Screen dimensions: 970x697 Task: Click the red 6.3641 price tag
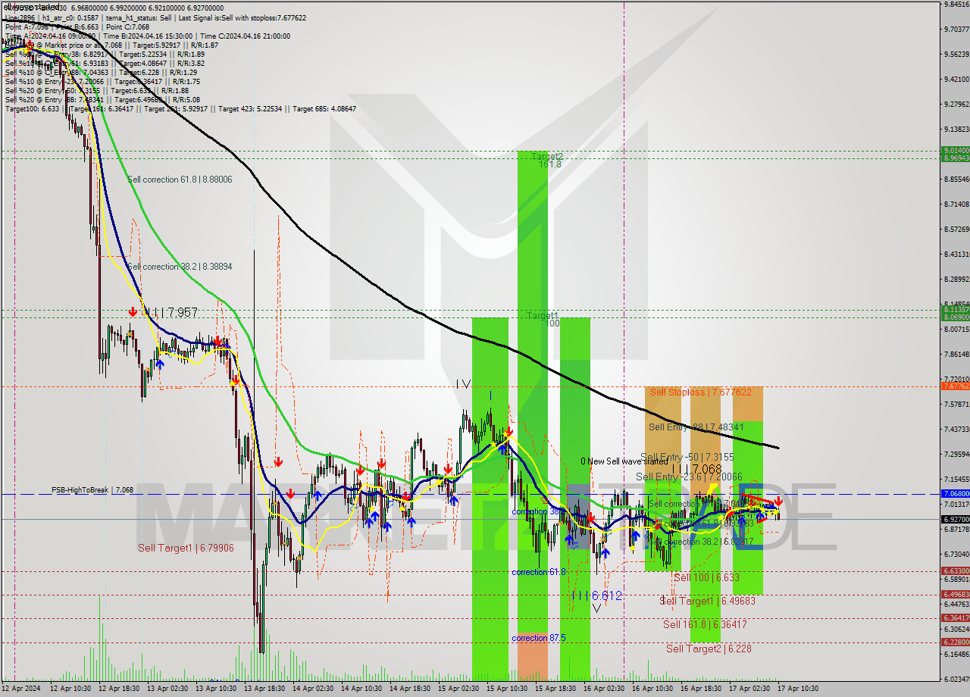pos(955,618)
